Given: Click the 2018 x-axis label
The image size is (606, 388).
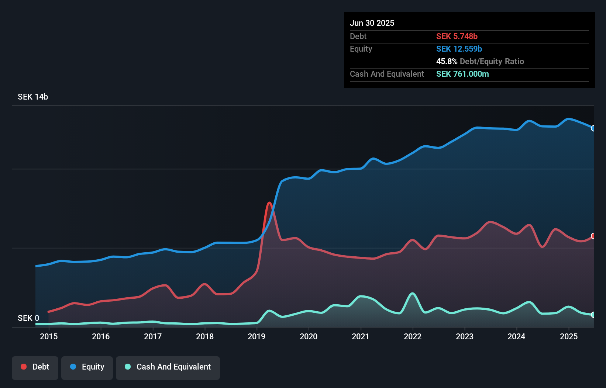Looking at the screenshot, I should 205,336.
